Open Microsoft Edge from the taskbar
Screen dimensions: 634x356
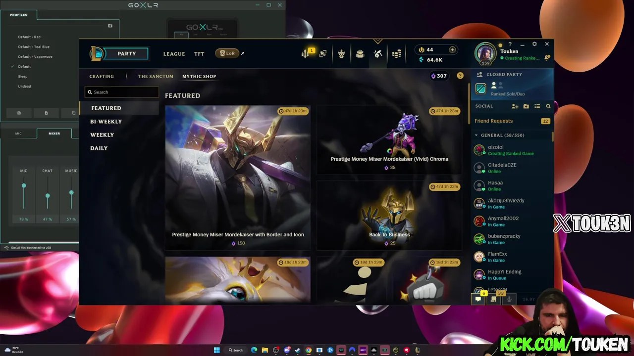254,350
